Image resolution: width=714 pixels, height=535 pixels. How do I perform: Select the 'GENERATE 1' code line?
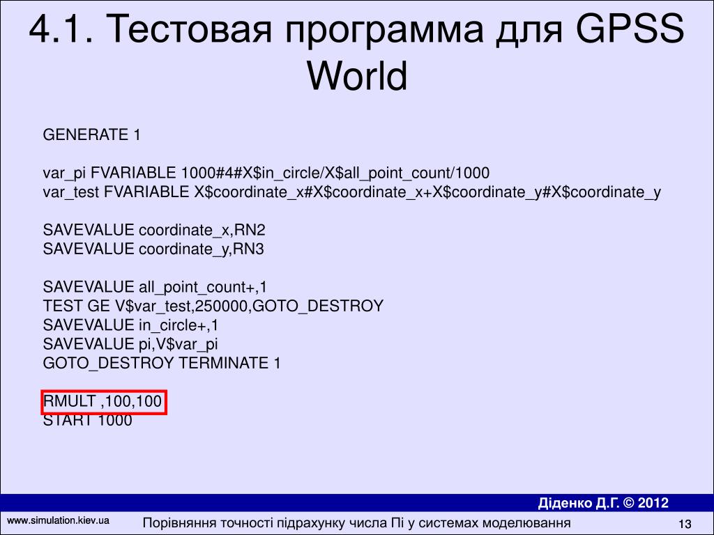tap(91, 135)
